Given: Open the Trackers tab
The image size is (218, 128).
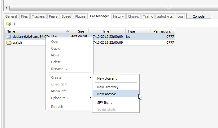Looking at the screenshot, I should tap(38, 16).
